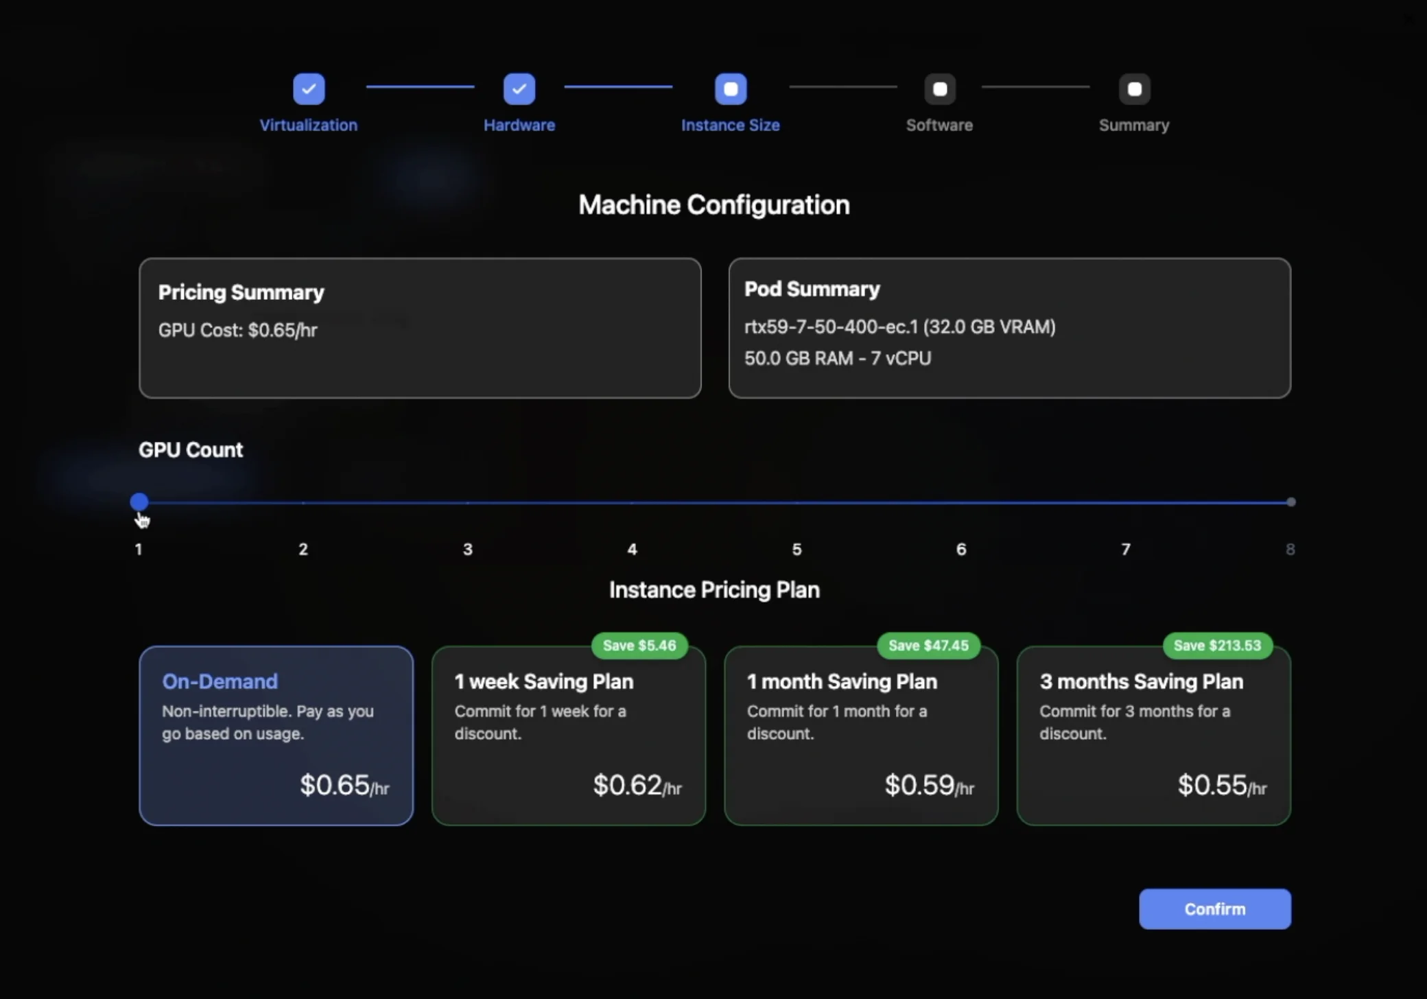This screenshot has height=999, width=1427.
Task: Click the Software step square icon
Action: (939, 89)
